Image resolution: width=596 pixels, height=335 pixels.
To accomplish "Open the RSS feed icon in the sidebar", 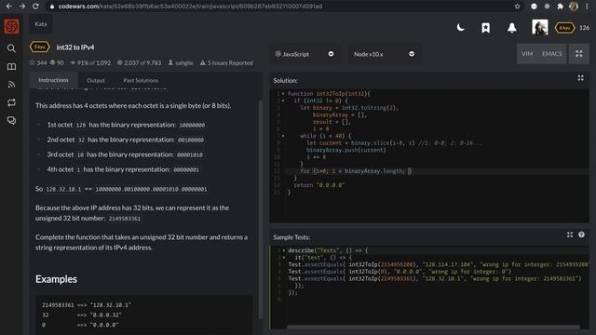I will [11, 85].
